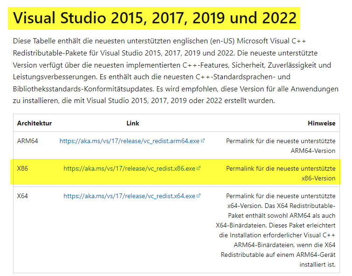The width and height of the screenshot is (352, 276).
Task: Click the Architektur column header
Action: pos(35,124)
